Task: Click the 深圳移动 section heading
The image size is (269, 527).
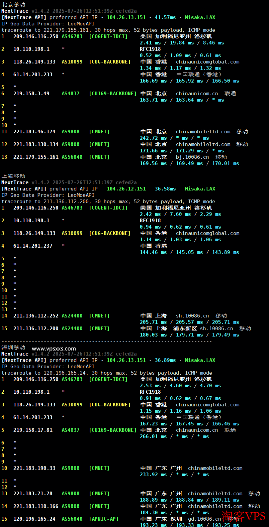Action: point(13,348)
